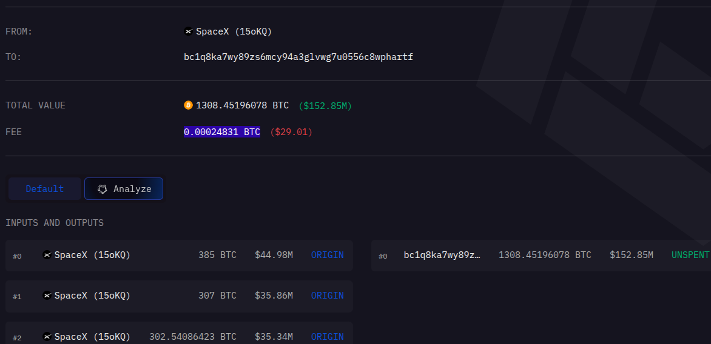Image resolution: width=711 pixels, height=344 pixels.
Task: Follow the ORIGIN link for input #2
Action: pos(327,336)
